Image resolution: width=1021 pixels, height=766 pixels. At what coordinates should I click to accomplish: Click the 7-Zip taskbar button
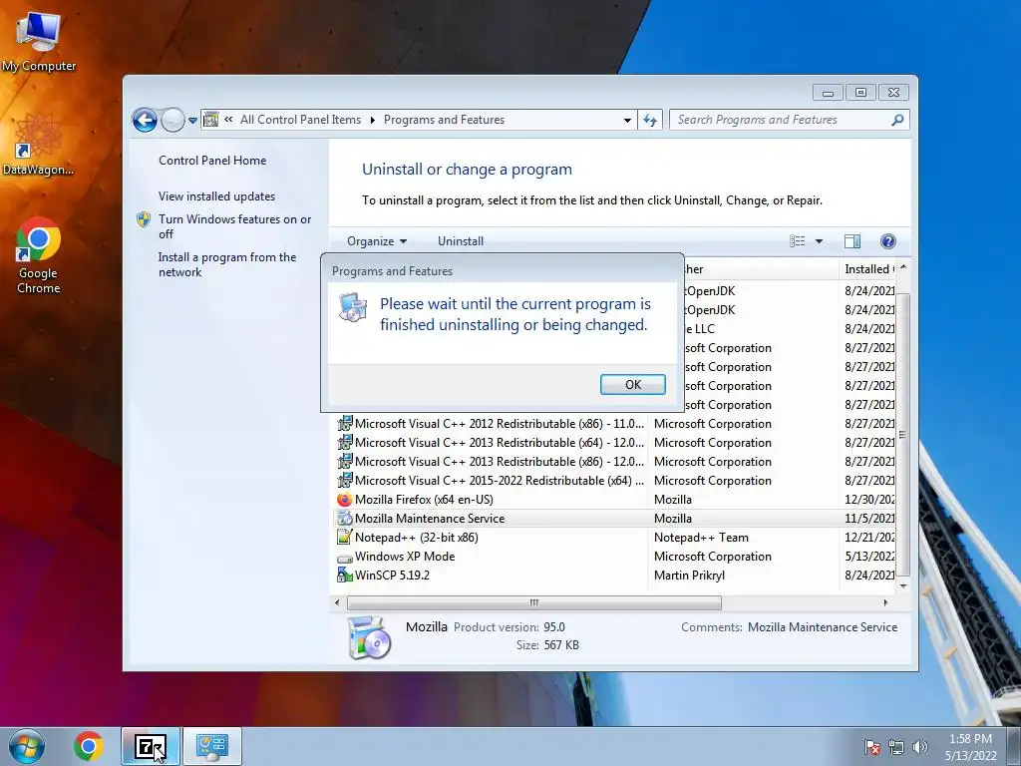click(151, 746)
